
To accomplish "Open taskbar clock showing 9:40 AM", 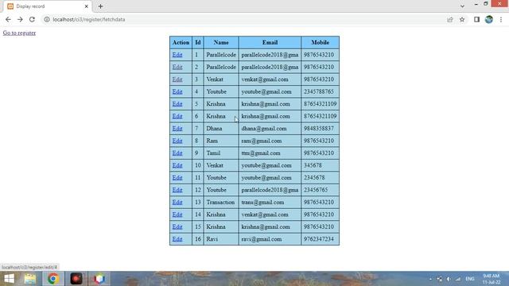I will point(492,279).
